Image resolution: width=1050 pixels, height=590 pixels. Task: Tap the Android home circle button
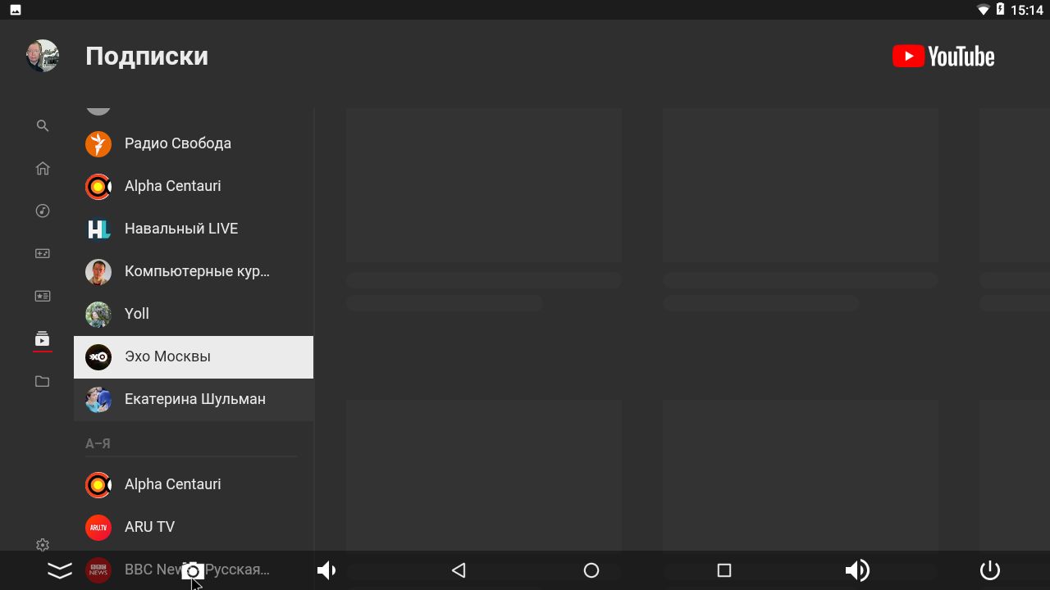pyautogui.click(x=591, y=570)
